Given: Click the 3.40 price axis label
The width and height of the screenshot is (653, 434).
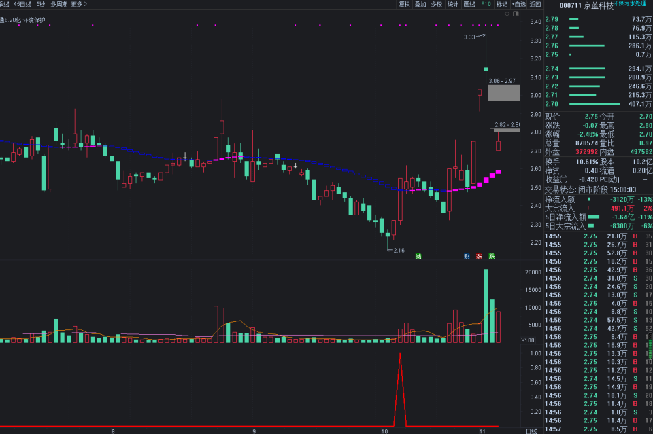Looking at the screenshot, I should pyautogui.click(x=535, y=22).
